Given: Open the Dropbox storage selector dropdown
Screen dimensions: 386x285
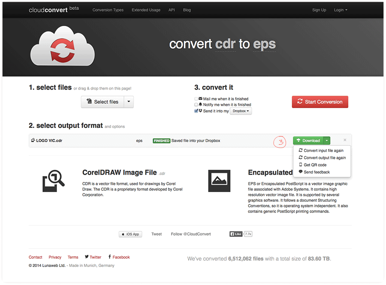Looking at the screenshot, I should [x=241, y=111].
